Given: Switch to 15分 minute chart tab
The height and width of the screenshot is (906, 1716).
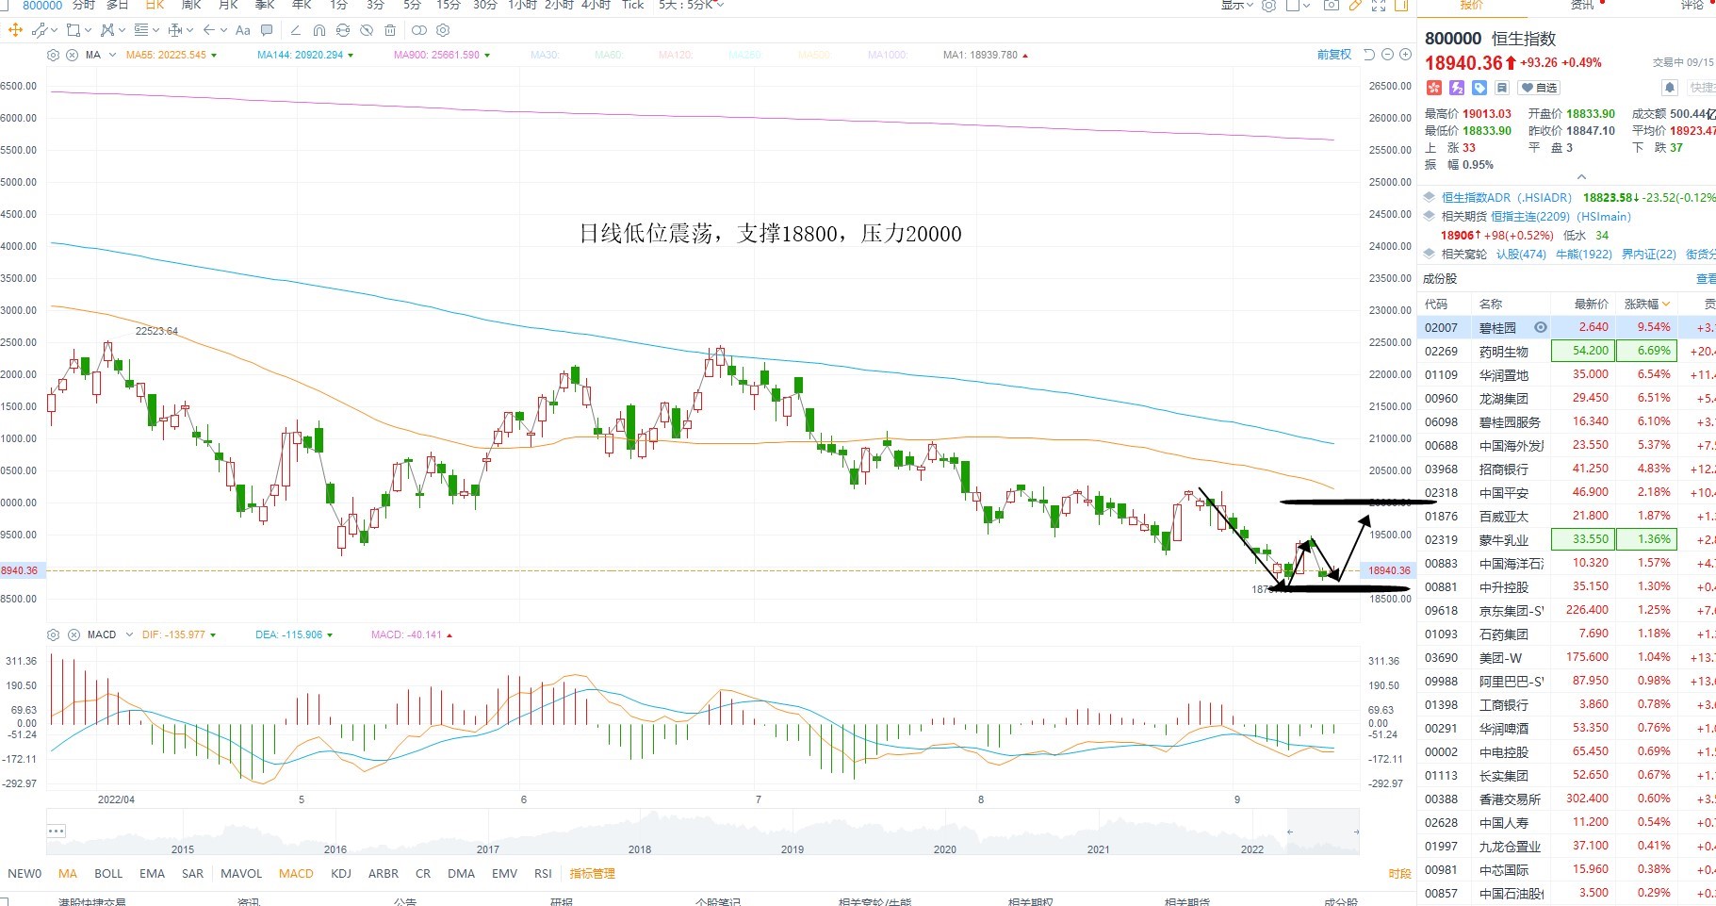Looking at the screenshot, I should (449, 5).
